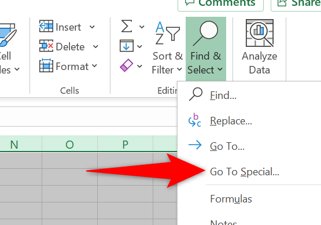This screenshot has width=321, height=225.
Task: Expand the Clear dropdown arrow
Action: [139, 66]
